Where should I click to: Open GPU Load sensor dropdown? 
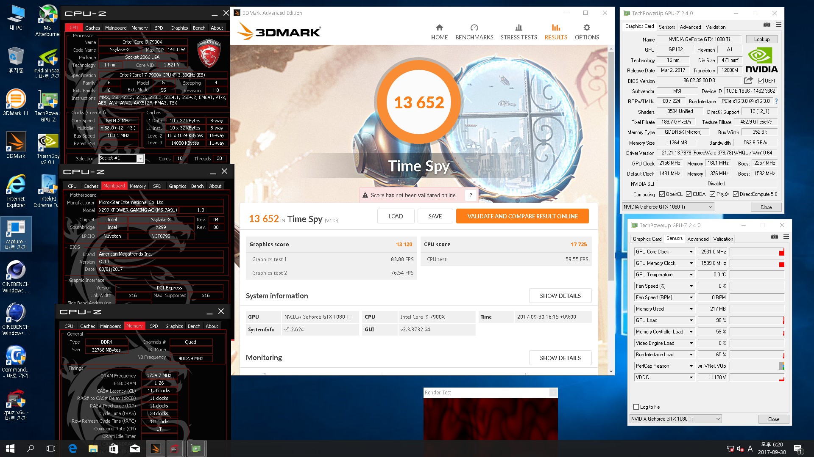click(691, 320)
